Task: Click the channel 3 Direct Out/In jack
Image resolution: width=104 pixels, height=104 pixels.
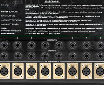Action: (x=31, y=45)
